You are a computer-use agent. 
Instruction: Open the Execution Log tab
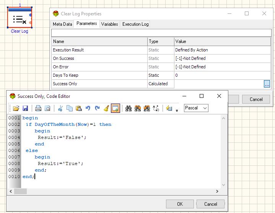(x=135, y=24)
